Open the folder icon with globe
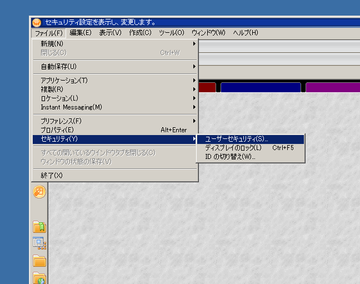This screenshot has height=284, width=360. point(39,278)
